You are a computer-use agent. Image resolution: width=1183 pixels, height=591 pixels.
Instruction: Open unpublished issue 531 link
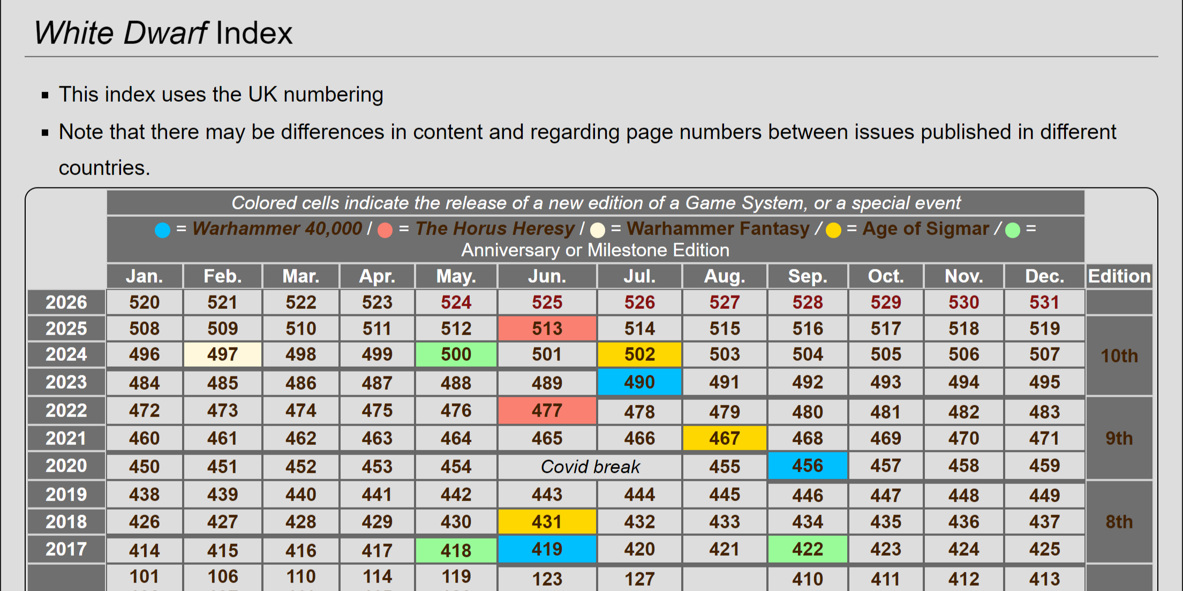pyautogui.click(x=1044, y=302)
